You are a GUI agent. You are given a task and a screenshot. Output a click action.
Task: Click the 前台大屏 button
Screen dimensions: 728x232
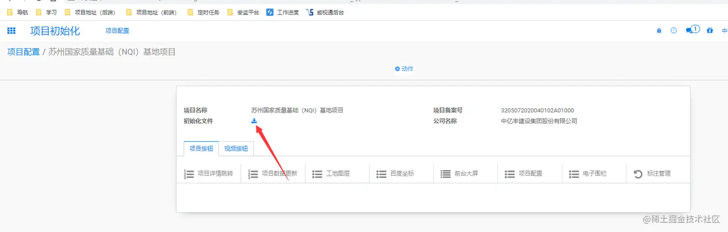pyautogui.click(x=466, y=173)
